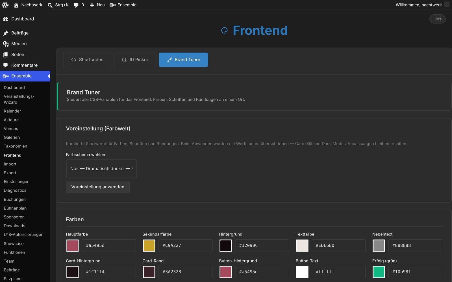Click the magnifier icon on ID Picker tab

coord(124,60)
